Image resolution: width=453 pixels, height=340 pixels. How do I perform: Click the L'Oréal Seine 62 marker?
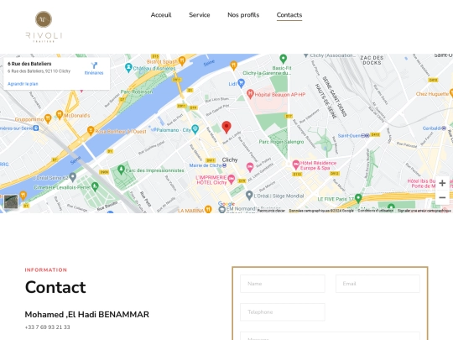[72, 177]
